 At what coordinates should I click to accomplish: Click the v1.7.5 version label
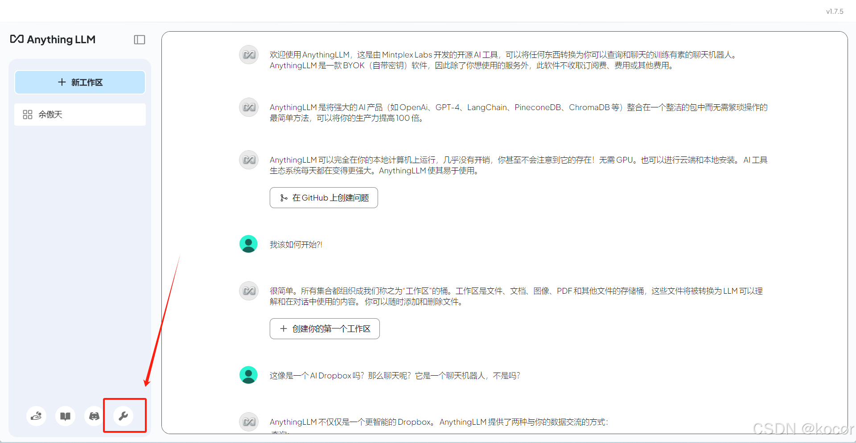835,12
